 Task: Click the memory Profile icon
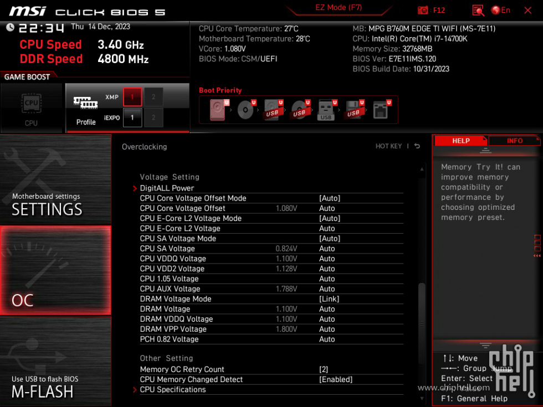coord(85,103)
